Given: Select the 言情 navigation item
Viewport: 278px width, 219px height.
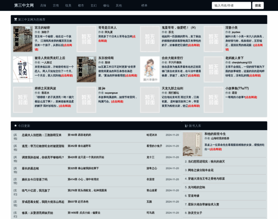Looking at the screenshot, I should tap(56, 5).
